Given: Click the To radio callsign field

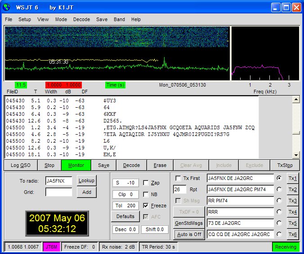Looking at the screenshot, I should tap(59, 181).
